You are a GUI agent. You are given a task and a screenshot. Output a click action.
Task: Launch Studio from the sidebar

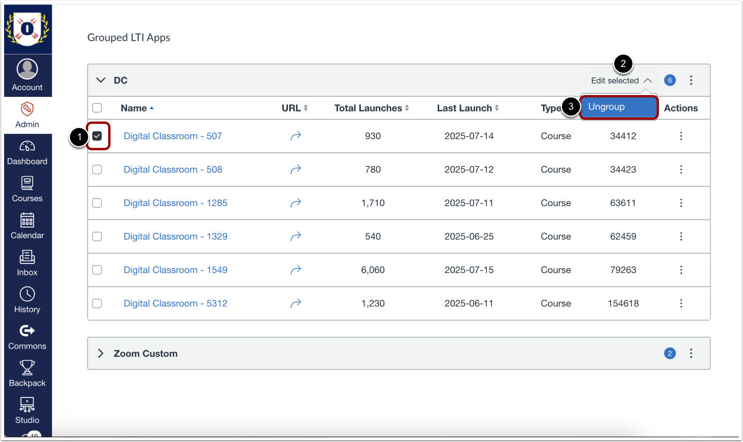point(28,411)
